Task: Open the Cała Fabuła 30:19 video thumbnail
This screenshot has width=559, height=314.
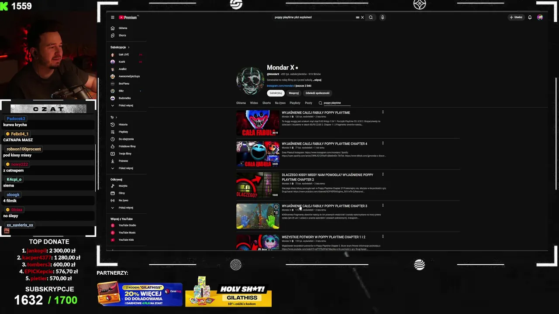Action: pyautogui.click(x=258, y=123)
